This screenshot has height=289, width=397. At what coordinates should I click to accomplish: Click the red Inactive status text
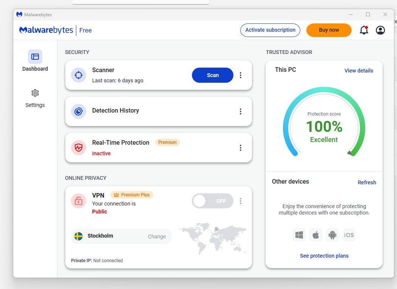[101, 153]
